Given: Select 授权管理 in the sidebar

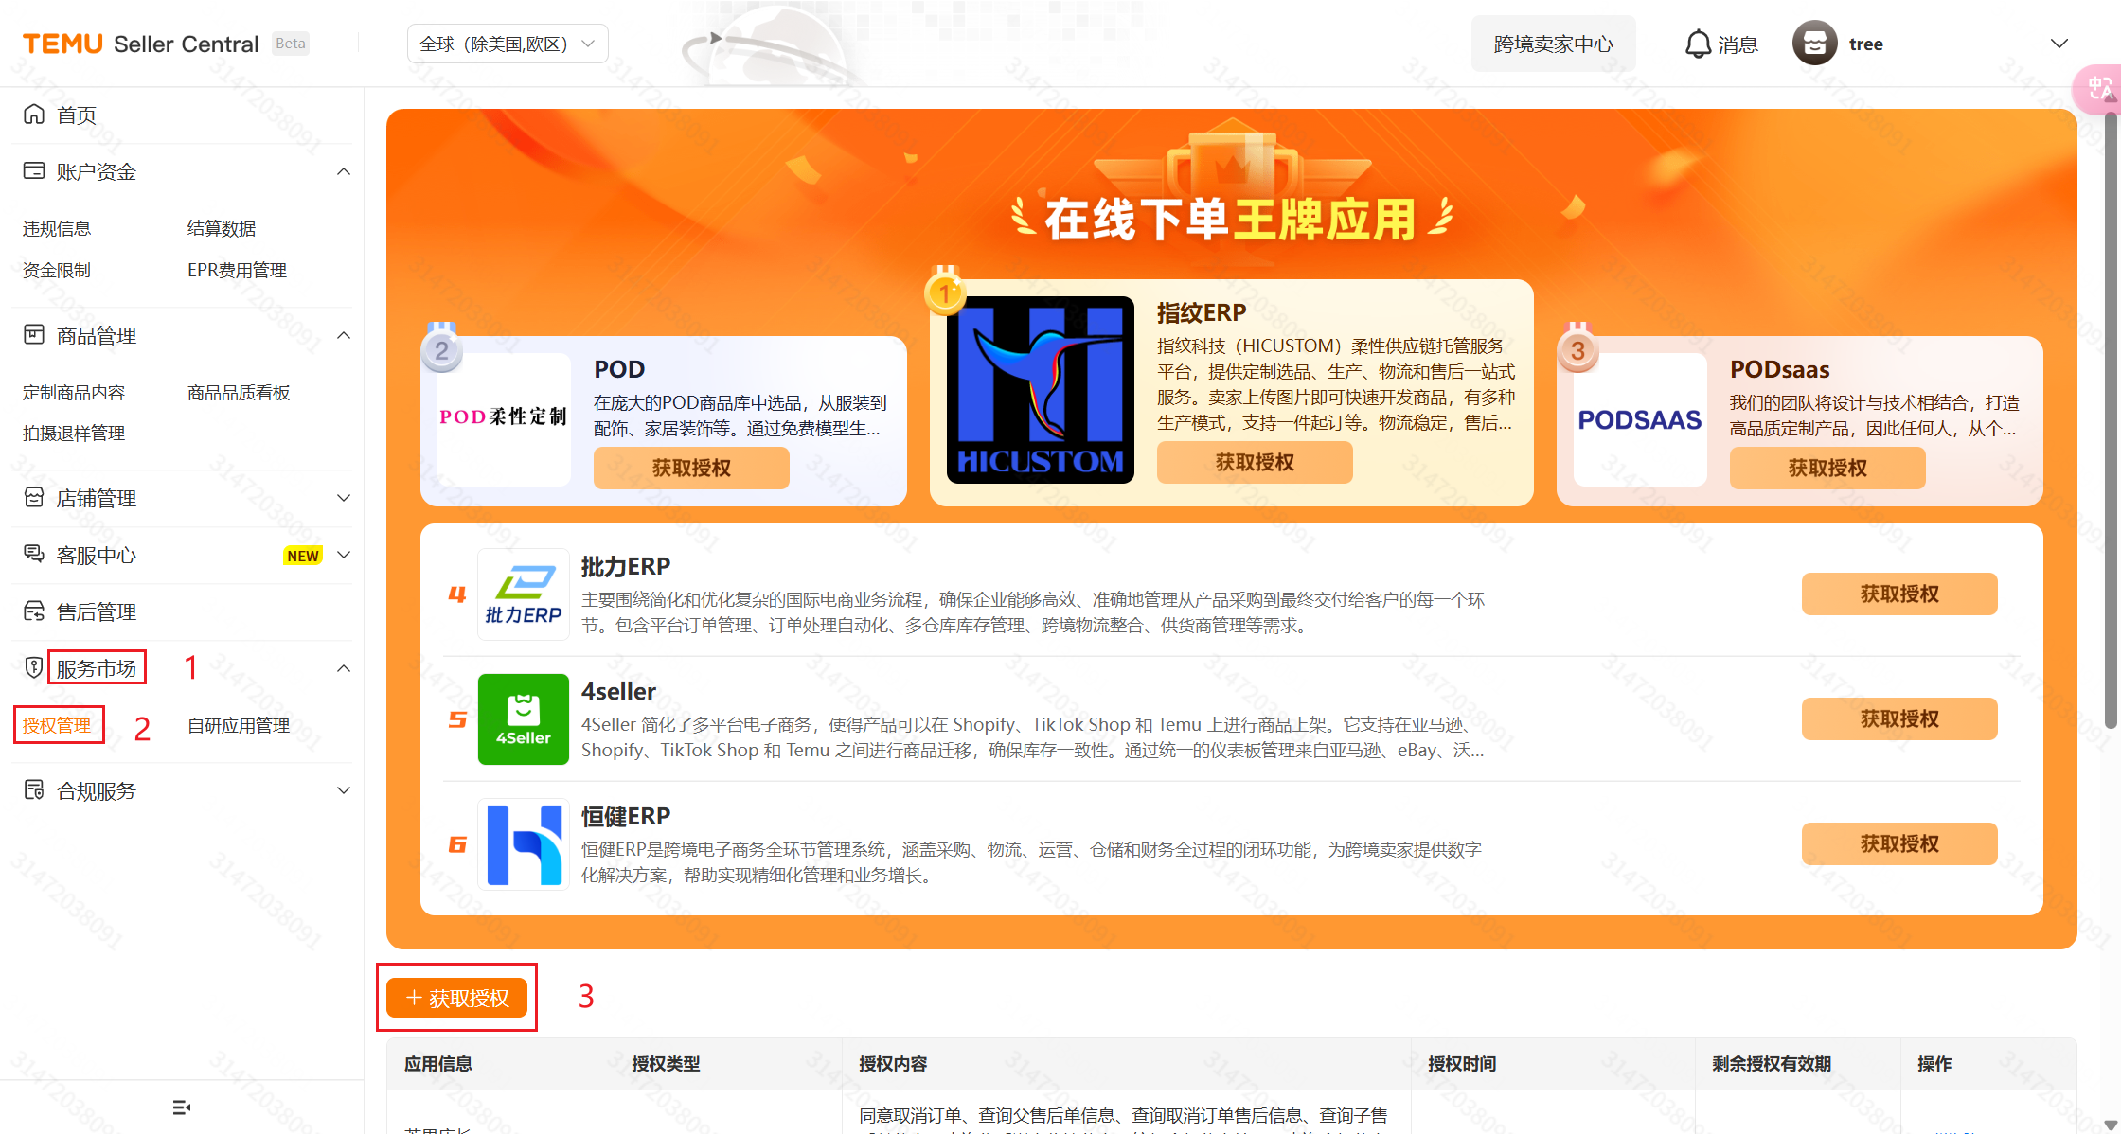Looking at the screenshot, I should [57, 725].
